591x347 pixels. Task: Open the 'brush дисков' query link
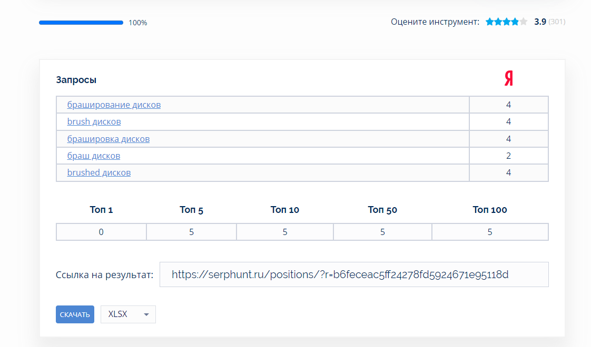click(x=94, y=121)
